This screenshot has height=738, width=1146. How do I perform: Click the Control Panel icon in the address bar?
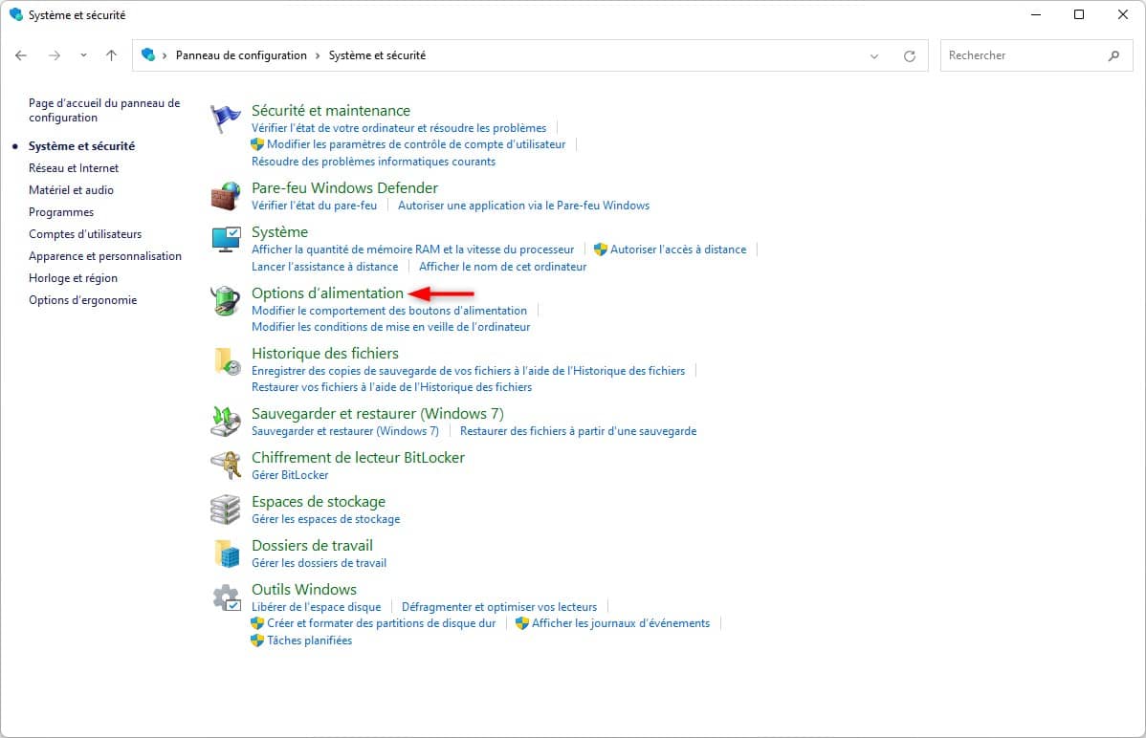point(148,54)
